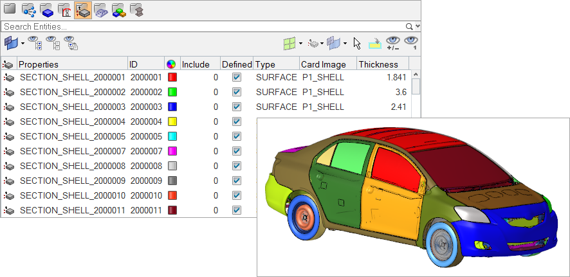Click the isolate-only eye icon labeled 1

coord(411,44)
